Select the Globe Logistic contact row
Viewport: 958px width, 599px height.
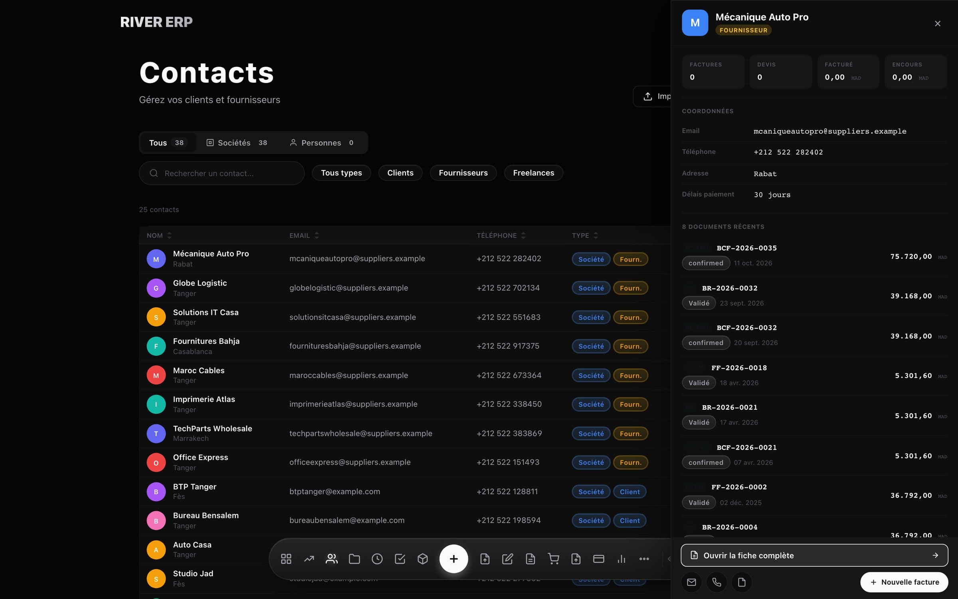pyautogui.click(x=405, y=288)
